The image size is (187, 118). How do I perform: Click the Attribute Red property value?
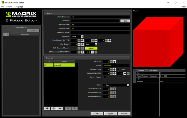(x=172, y=81)
